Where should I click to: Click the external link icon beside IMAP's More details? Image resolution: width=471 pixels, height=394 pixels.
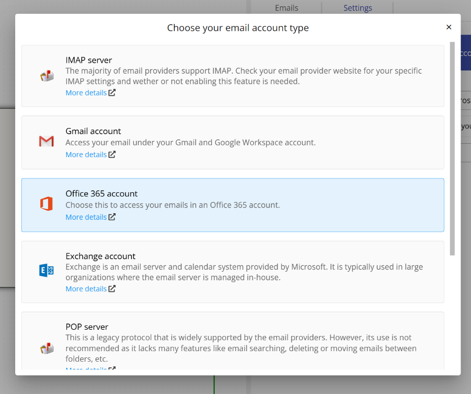pos(111,92)
